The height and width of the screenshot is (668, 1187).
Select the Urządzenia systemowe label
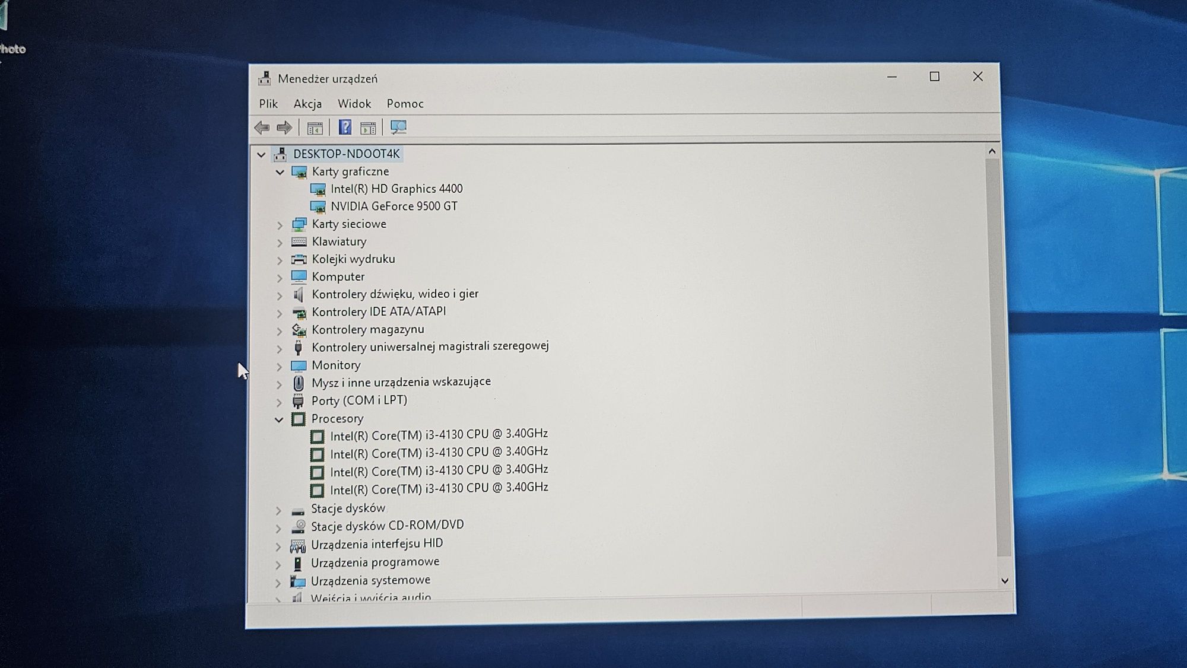pos(371,580)
